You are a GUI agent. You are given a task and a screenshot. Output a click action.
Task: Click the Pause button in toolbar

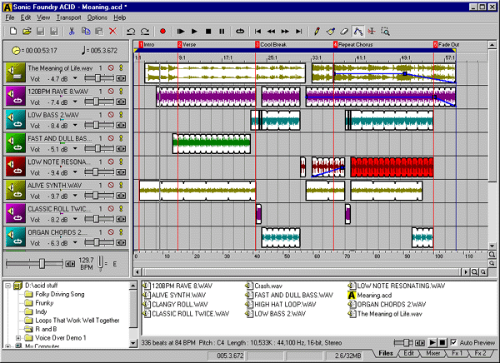pyautogui.click(x=222, y=32)
